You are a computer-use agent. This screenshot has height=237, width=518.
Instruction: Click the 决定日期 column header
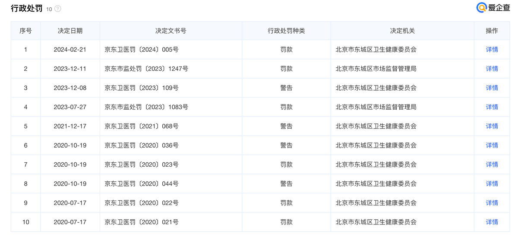point(70,31)
